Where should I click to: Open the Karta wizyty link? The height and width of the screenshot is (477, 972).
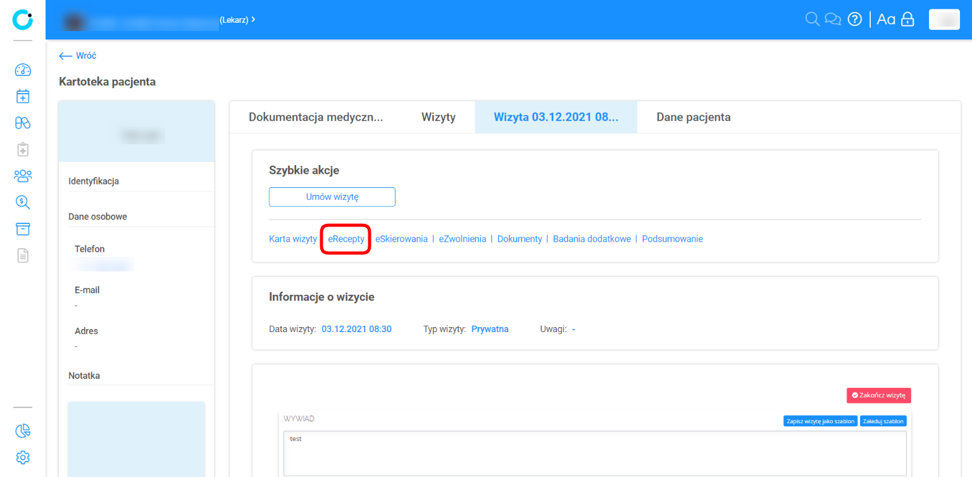(293, 239)
